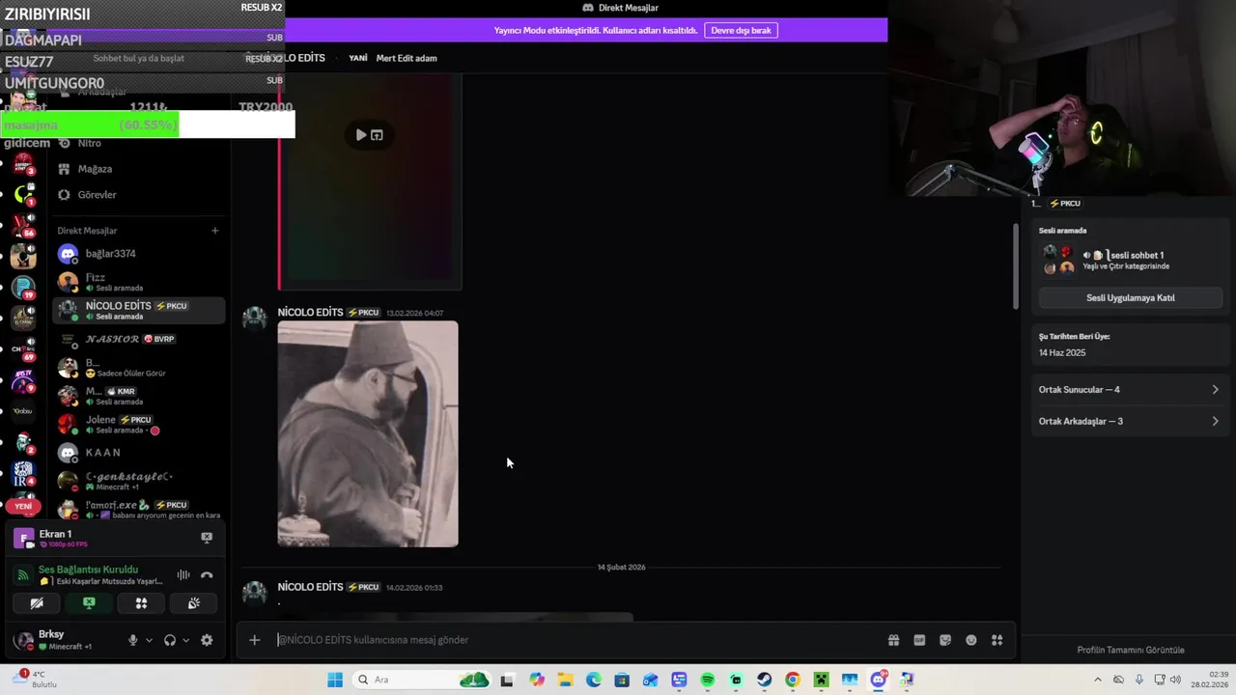Screen dimensions: 1236x695
Task: Click YENİ unread indicator badge
Action: [23, 506]
